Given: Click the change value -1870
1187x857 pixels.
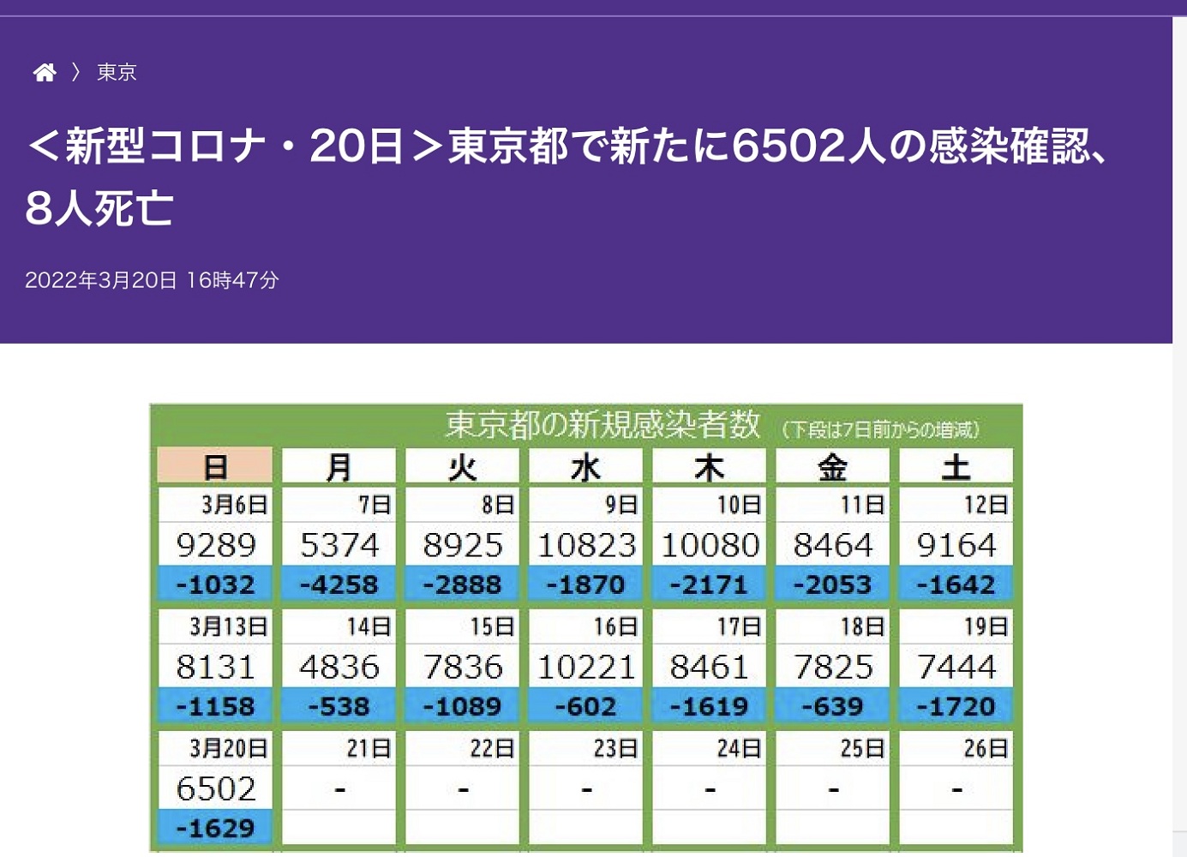Looking at the screenshot, I should [x=585, y=584].
